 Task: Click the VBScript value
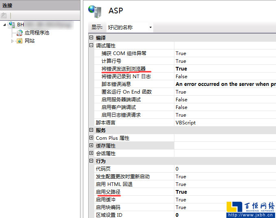coord(185,123)
